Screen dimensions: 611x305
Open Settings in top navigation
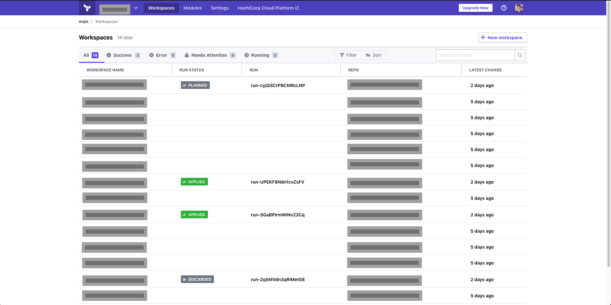pos(219,8)
